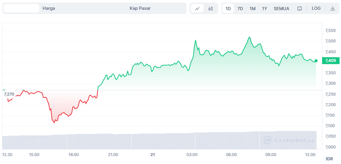Click the green current price dot
Screen dimensions: 341x164
316,61
